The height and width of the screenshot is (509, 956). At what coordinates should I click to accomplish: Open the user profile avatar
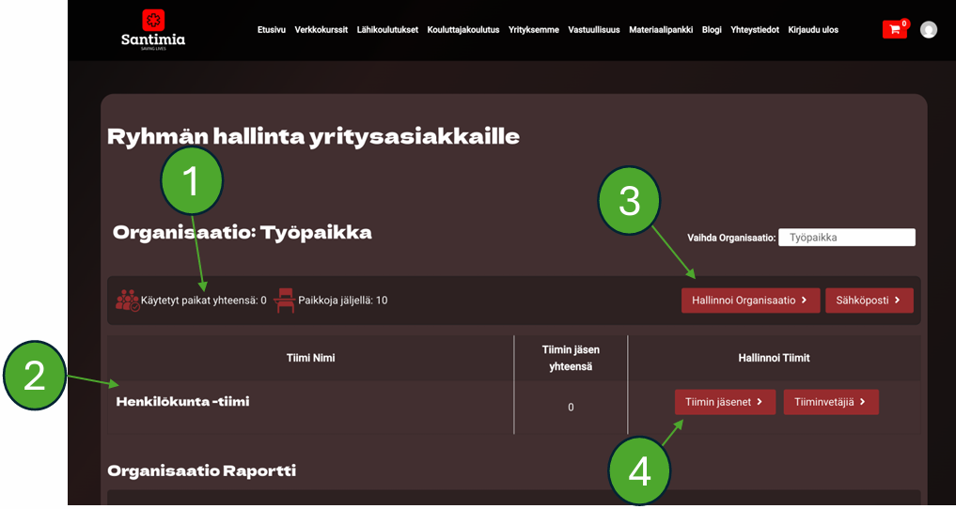(929, 30)
